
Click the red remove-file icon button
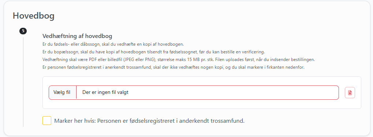pyautogui.click(x=350, y=92)
